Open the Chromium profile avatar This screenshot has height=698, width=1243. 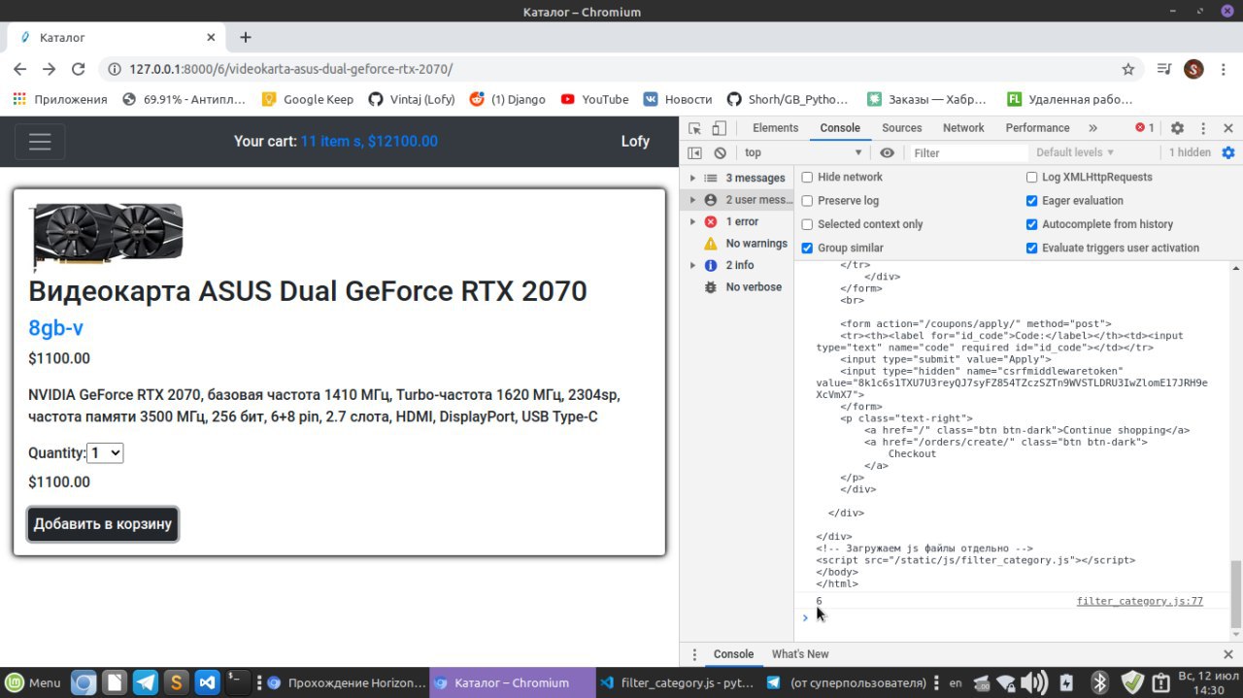tap(1194, 69)
